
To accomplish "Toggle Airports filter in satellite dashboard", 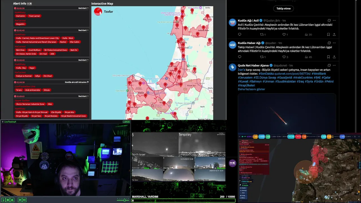I will [243, 188].
